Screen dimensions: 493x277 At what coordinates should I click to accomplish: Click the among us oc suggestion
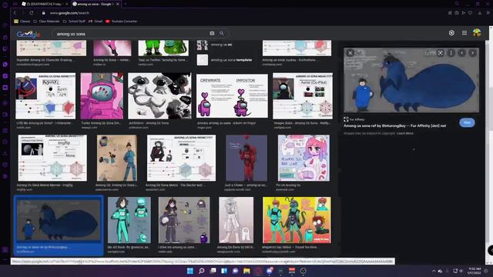215,45
